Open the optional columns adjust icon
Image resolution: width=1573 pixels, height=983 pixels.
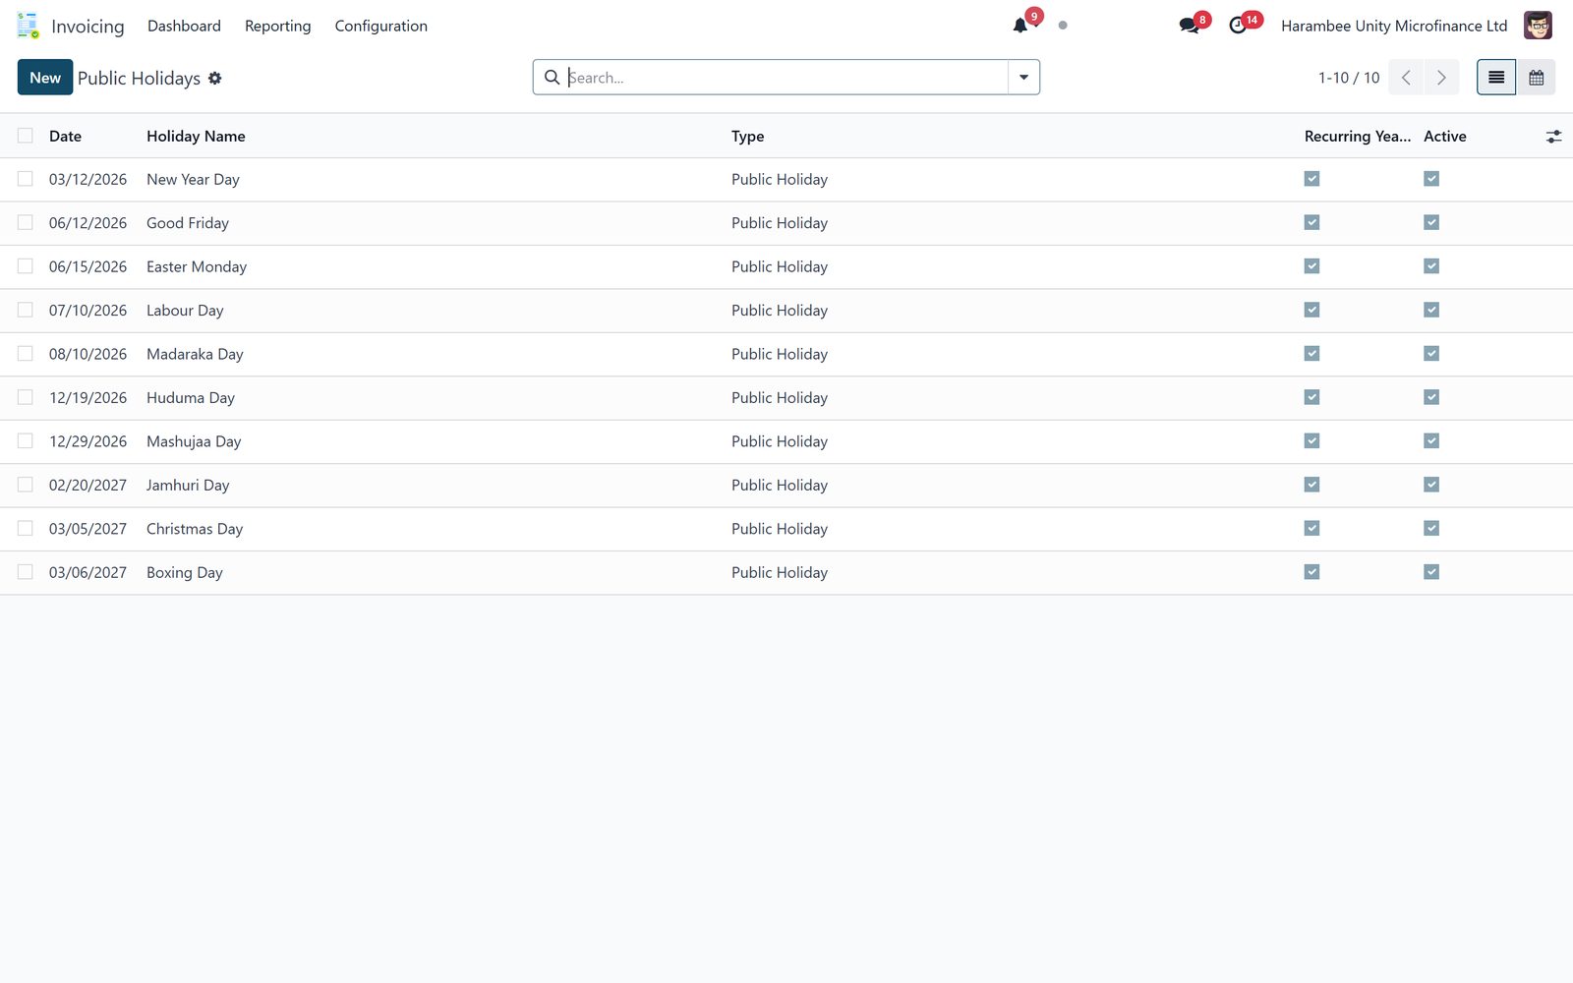(x=1553, y=137)
